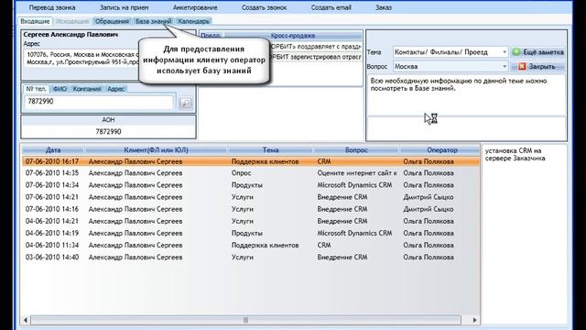Select the row dated 04-06-2010 14:21
586x330 pixels.
coord(250,221)
